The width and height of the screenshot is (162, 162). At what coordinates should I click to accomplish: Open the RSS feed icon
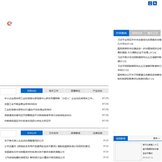pos(155,3)
